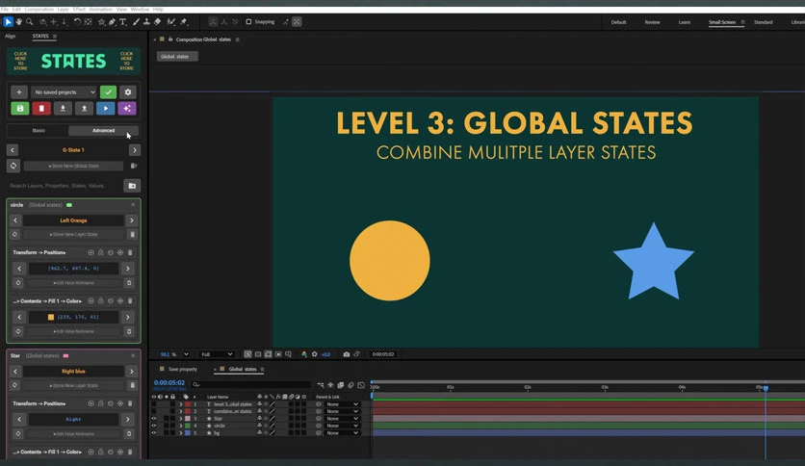
Task: Click the red delete button in STATES
Action: click(41, 108)
